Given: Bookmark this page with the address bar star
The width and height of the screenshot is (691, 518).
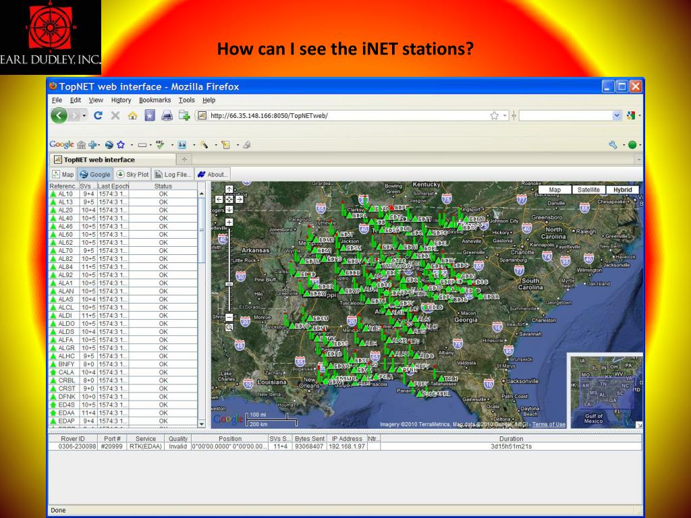Looking at the screenshot, I should click(495, 115).
